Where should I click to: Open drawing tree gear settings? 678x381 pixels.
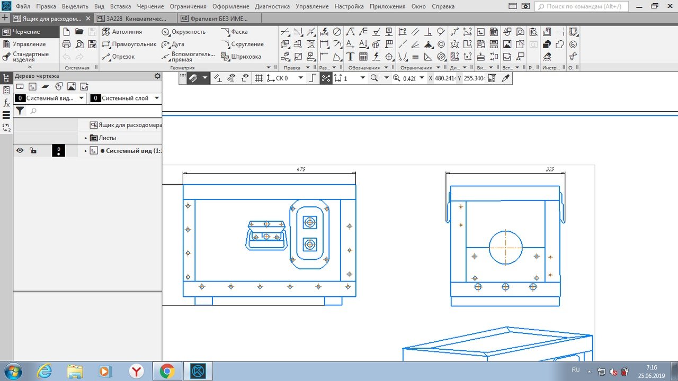(157, 76)
